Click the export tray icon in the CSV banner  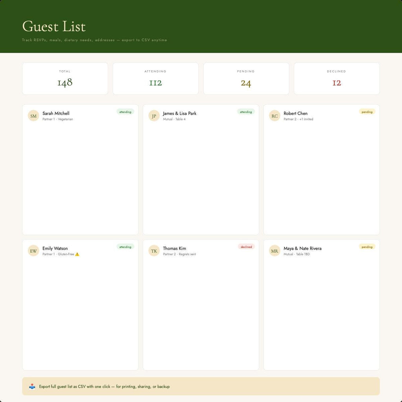coord(32,386)
